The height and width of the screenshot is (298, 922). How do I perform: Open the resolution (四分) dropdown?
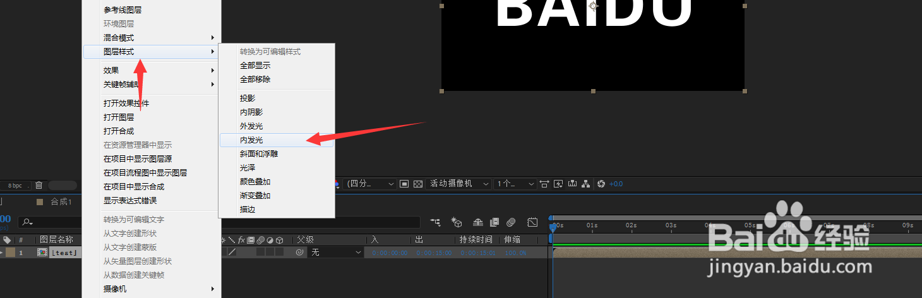369,184
